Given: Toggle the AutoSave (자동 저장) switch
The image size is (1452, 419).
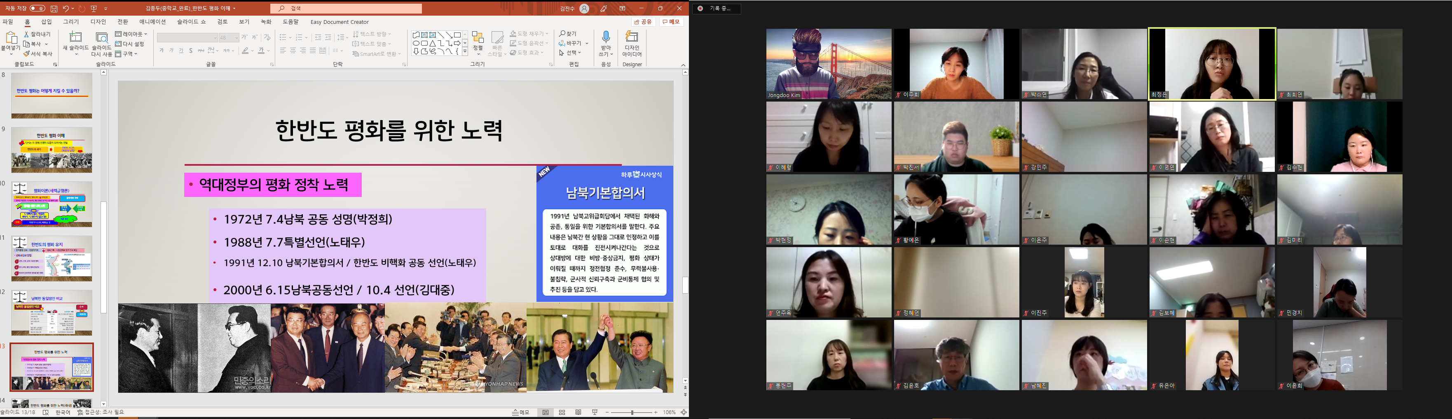Looking at the screenshot, I should tap(37, 9).
